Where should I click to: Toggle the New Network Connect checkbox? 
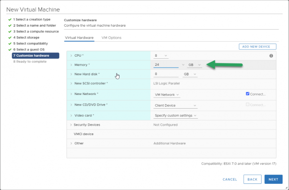coord(247,94)
